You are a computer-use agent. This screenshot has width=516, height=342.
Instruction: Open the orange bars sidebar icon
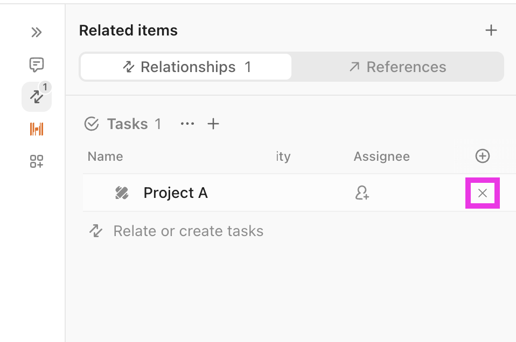[x=37, y=129]
